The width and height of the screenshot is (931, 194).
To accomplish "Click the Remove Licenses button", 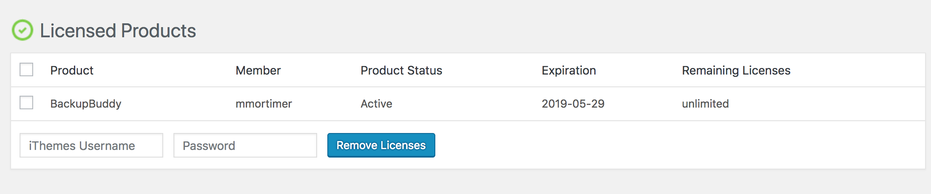I will tap(381, 145).
